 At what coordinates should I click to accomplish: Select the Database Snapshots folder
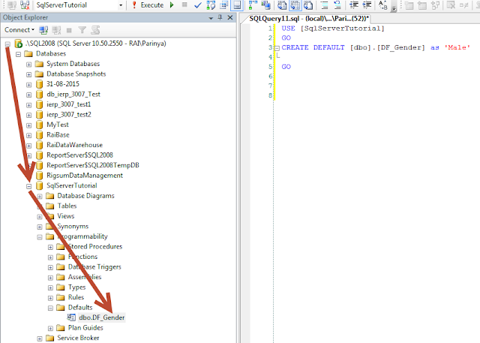(76, 74)
